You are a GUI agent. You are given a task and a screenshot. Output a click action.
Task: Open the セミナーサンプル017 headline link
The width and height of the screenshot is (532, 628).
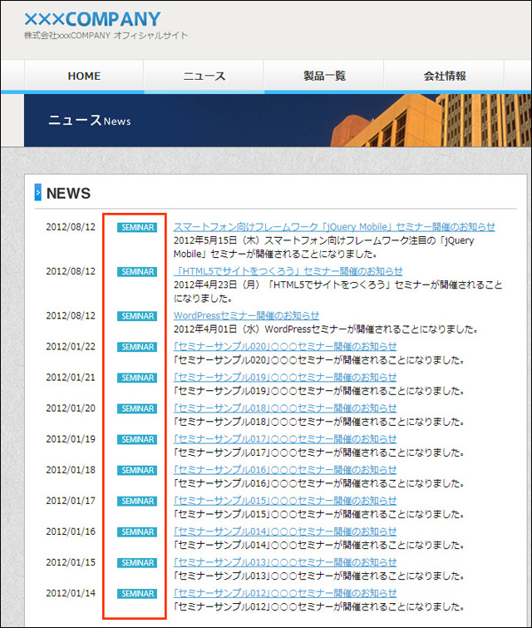pyautogui.click(x=284, y=438)
